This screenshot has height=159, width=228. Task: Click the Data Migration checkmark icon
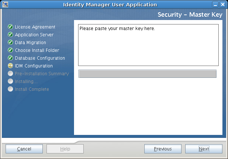pyautogui.click(x=10, y=43)
